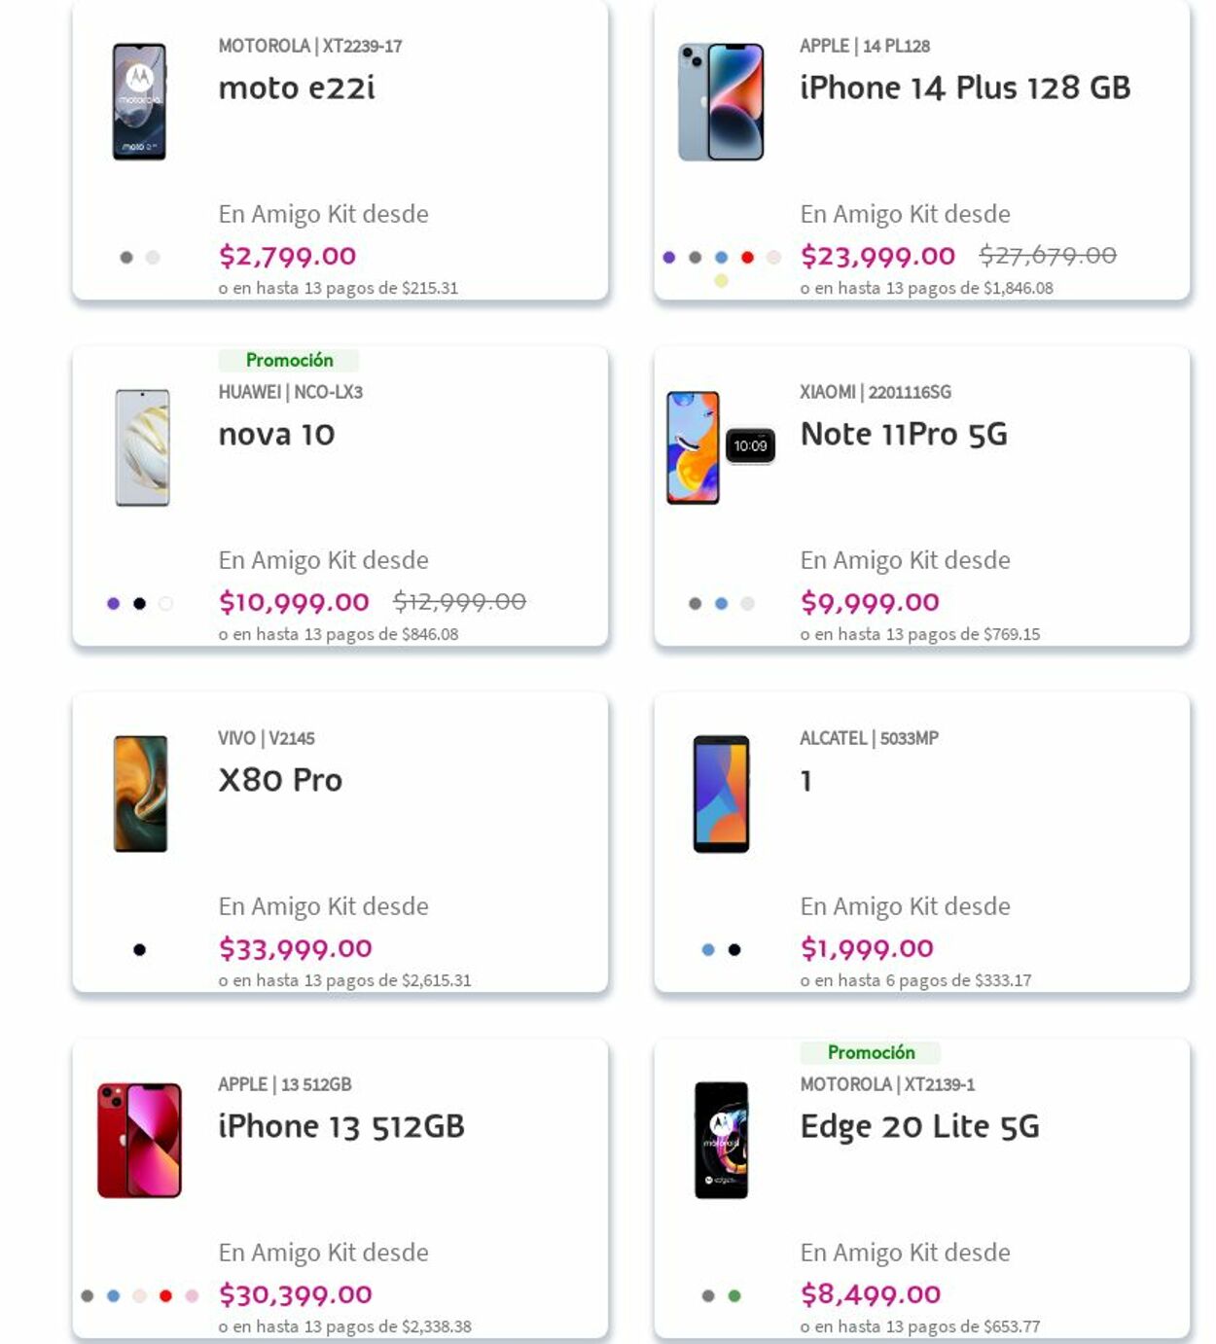The width and height of the screenshot is (1216, 1344).
Task: Select red color for iPhone 14 Plus
Action: point(747,258)
